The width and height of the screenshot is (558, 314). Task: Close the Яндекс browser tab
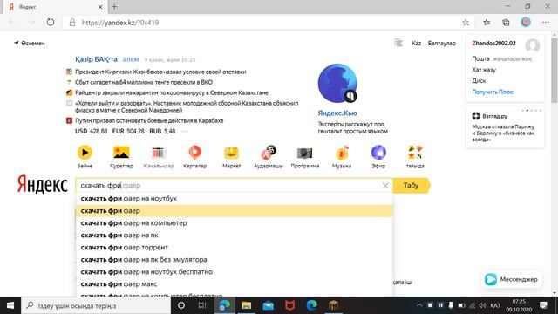click(100, 7)
